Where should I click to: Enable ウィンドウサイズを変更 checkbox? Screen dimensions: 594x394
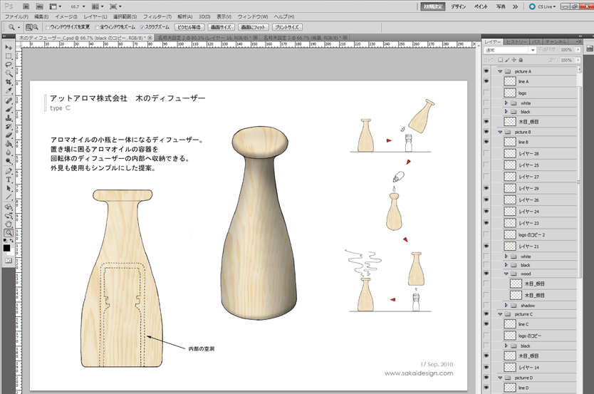point(48,27)
